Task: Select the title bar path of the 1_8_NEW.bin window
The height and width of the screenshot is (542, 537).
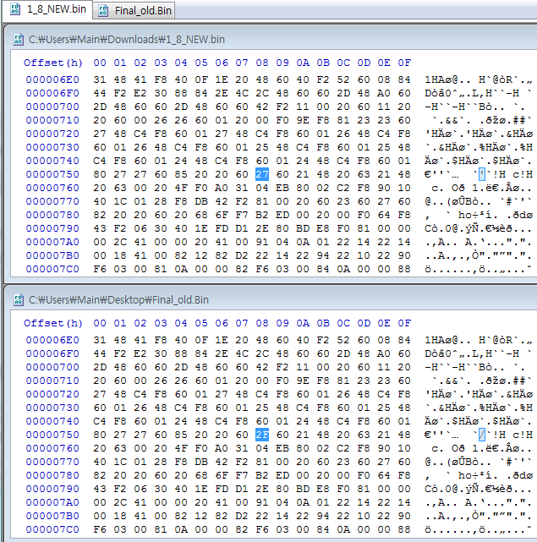Action: 127,40
